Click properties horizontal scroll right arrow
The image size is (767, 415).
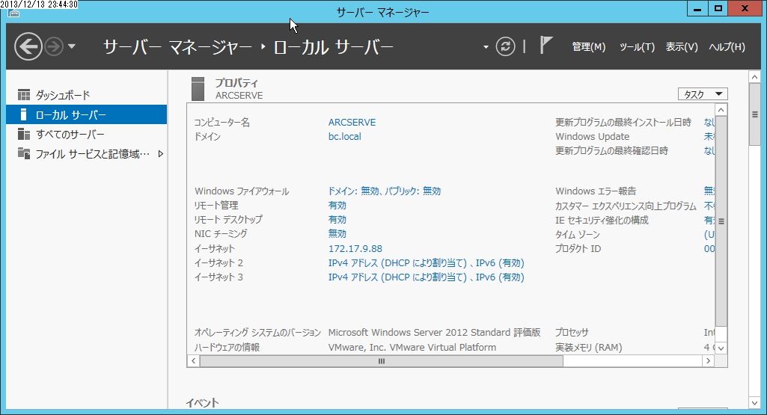tap(708, 360)
